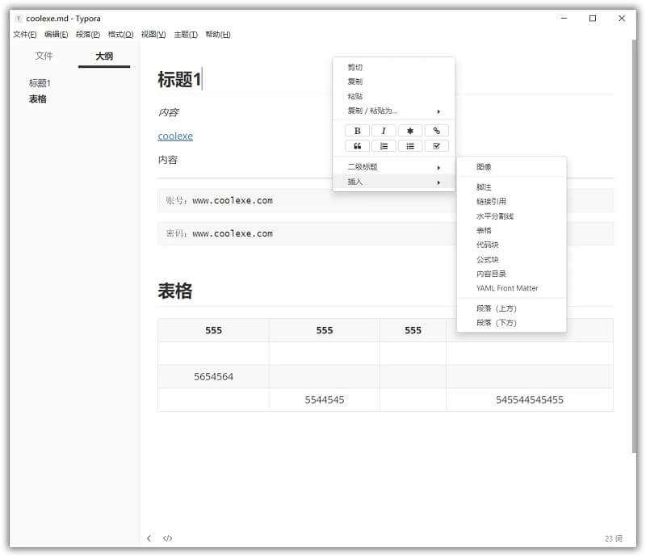Toggle bold formatting in context menu
The width and height of the screenshot is (646, 557).
[356, 130]
